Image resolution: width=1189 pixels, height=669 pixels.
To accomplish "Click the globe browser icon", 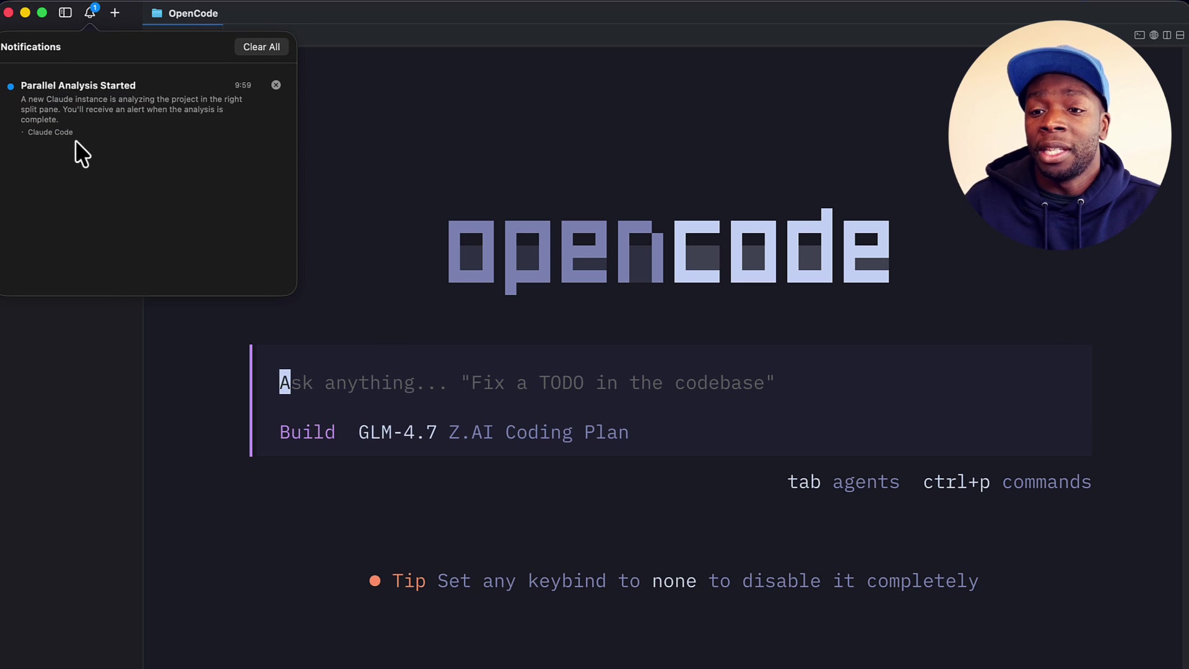I will pos(1154,35).
